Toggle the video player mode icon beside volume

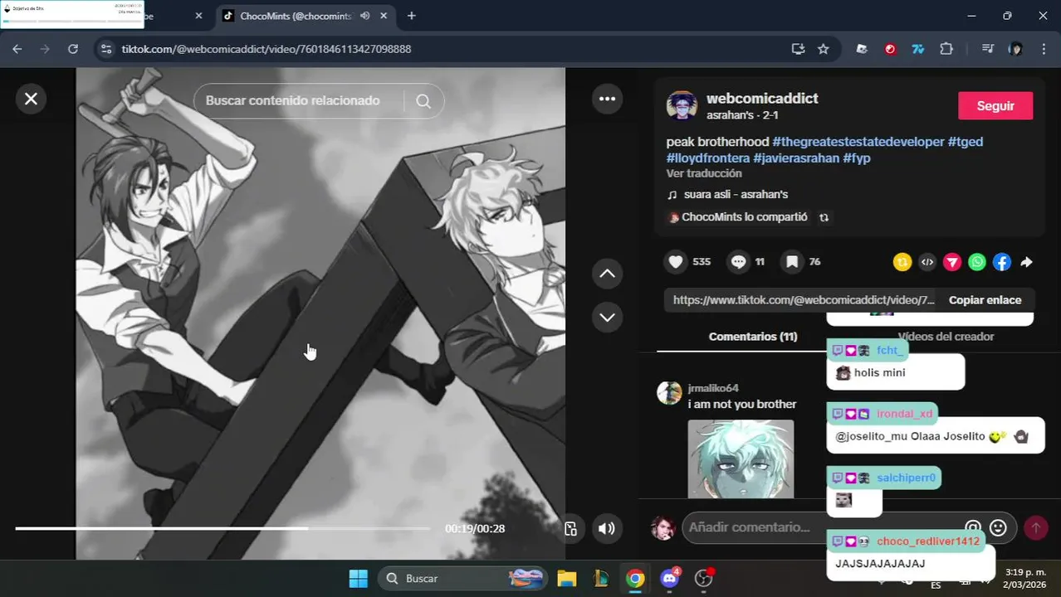(570, 529)
